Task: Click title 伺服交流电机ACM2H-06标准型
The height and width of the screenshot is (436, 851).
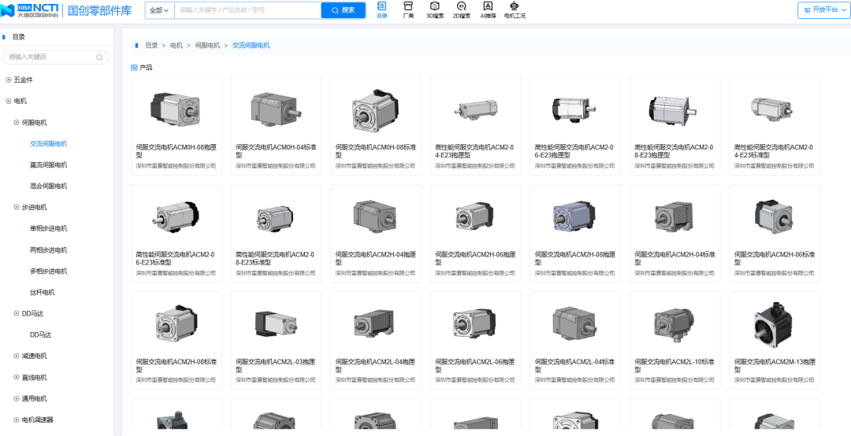Action: click(775, 257)
